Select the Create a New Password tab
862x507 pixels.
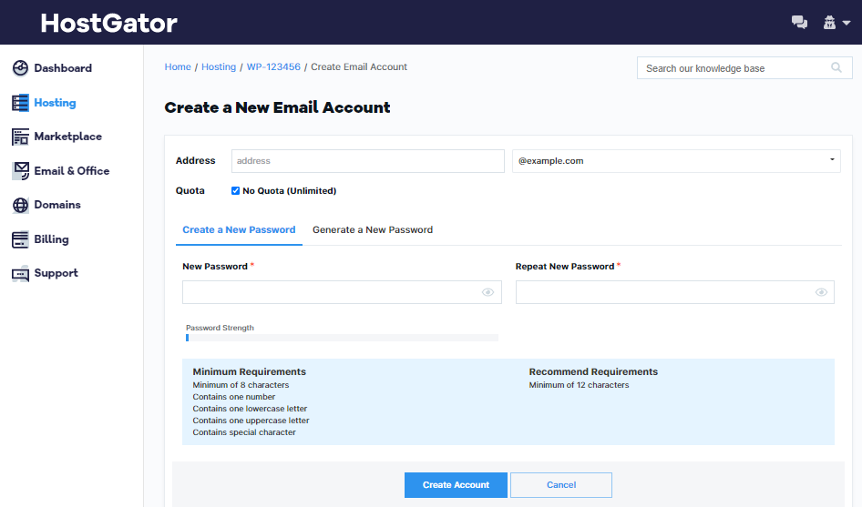(x=239, y=230)
